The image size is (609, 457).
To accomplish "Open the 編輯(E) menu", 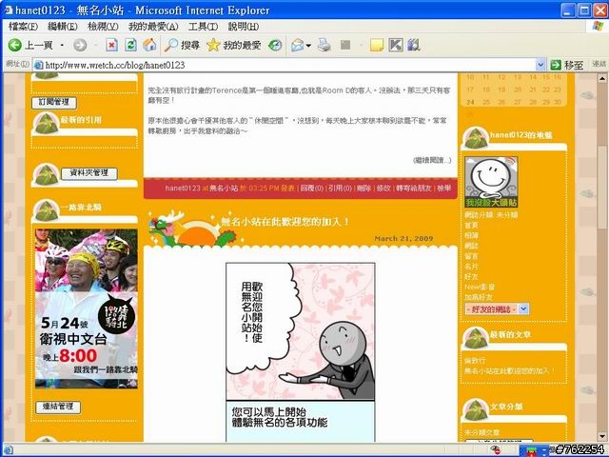I will pos(63,27).
